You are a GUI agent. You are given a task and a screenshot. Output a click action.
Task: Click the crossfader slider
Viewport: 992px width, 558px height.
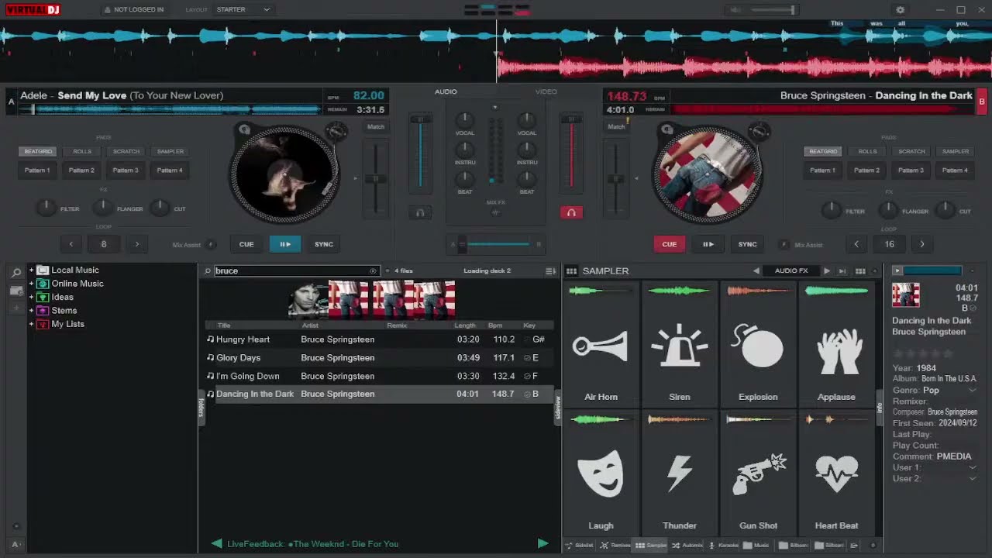click(496, 244)
